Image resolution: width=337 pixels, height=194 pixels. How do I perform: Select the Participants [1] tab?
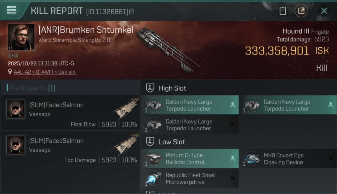click(x=33, y=88)
